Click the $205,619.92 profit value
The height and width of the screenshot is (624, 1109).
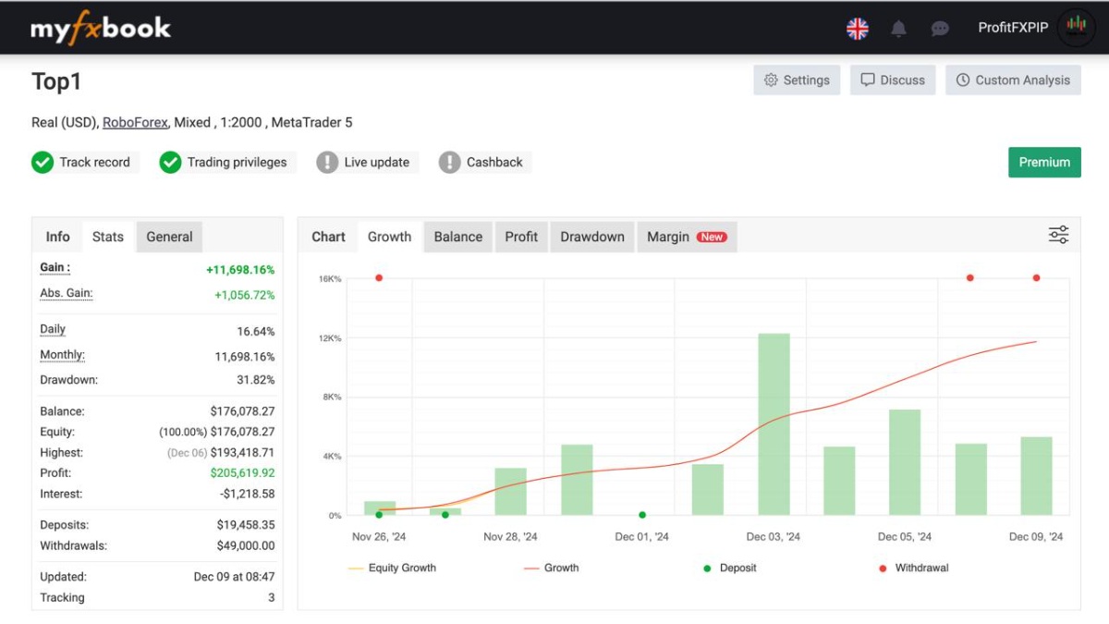(242, 473)
